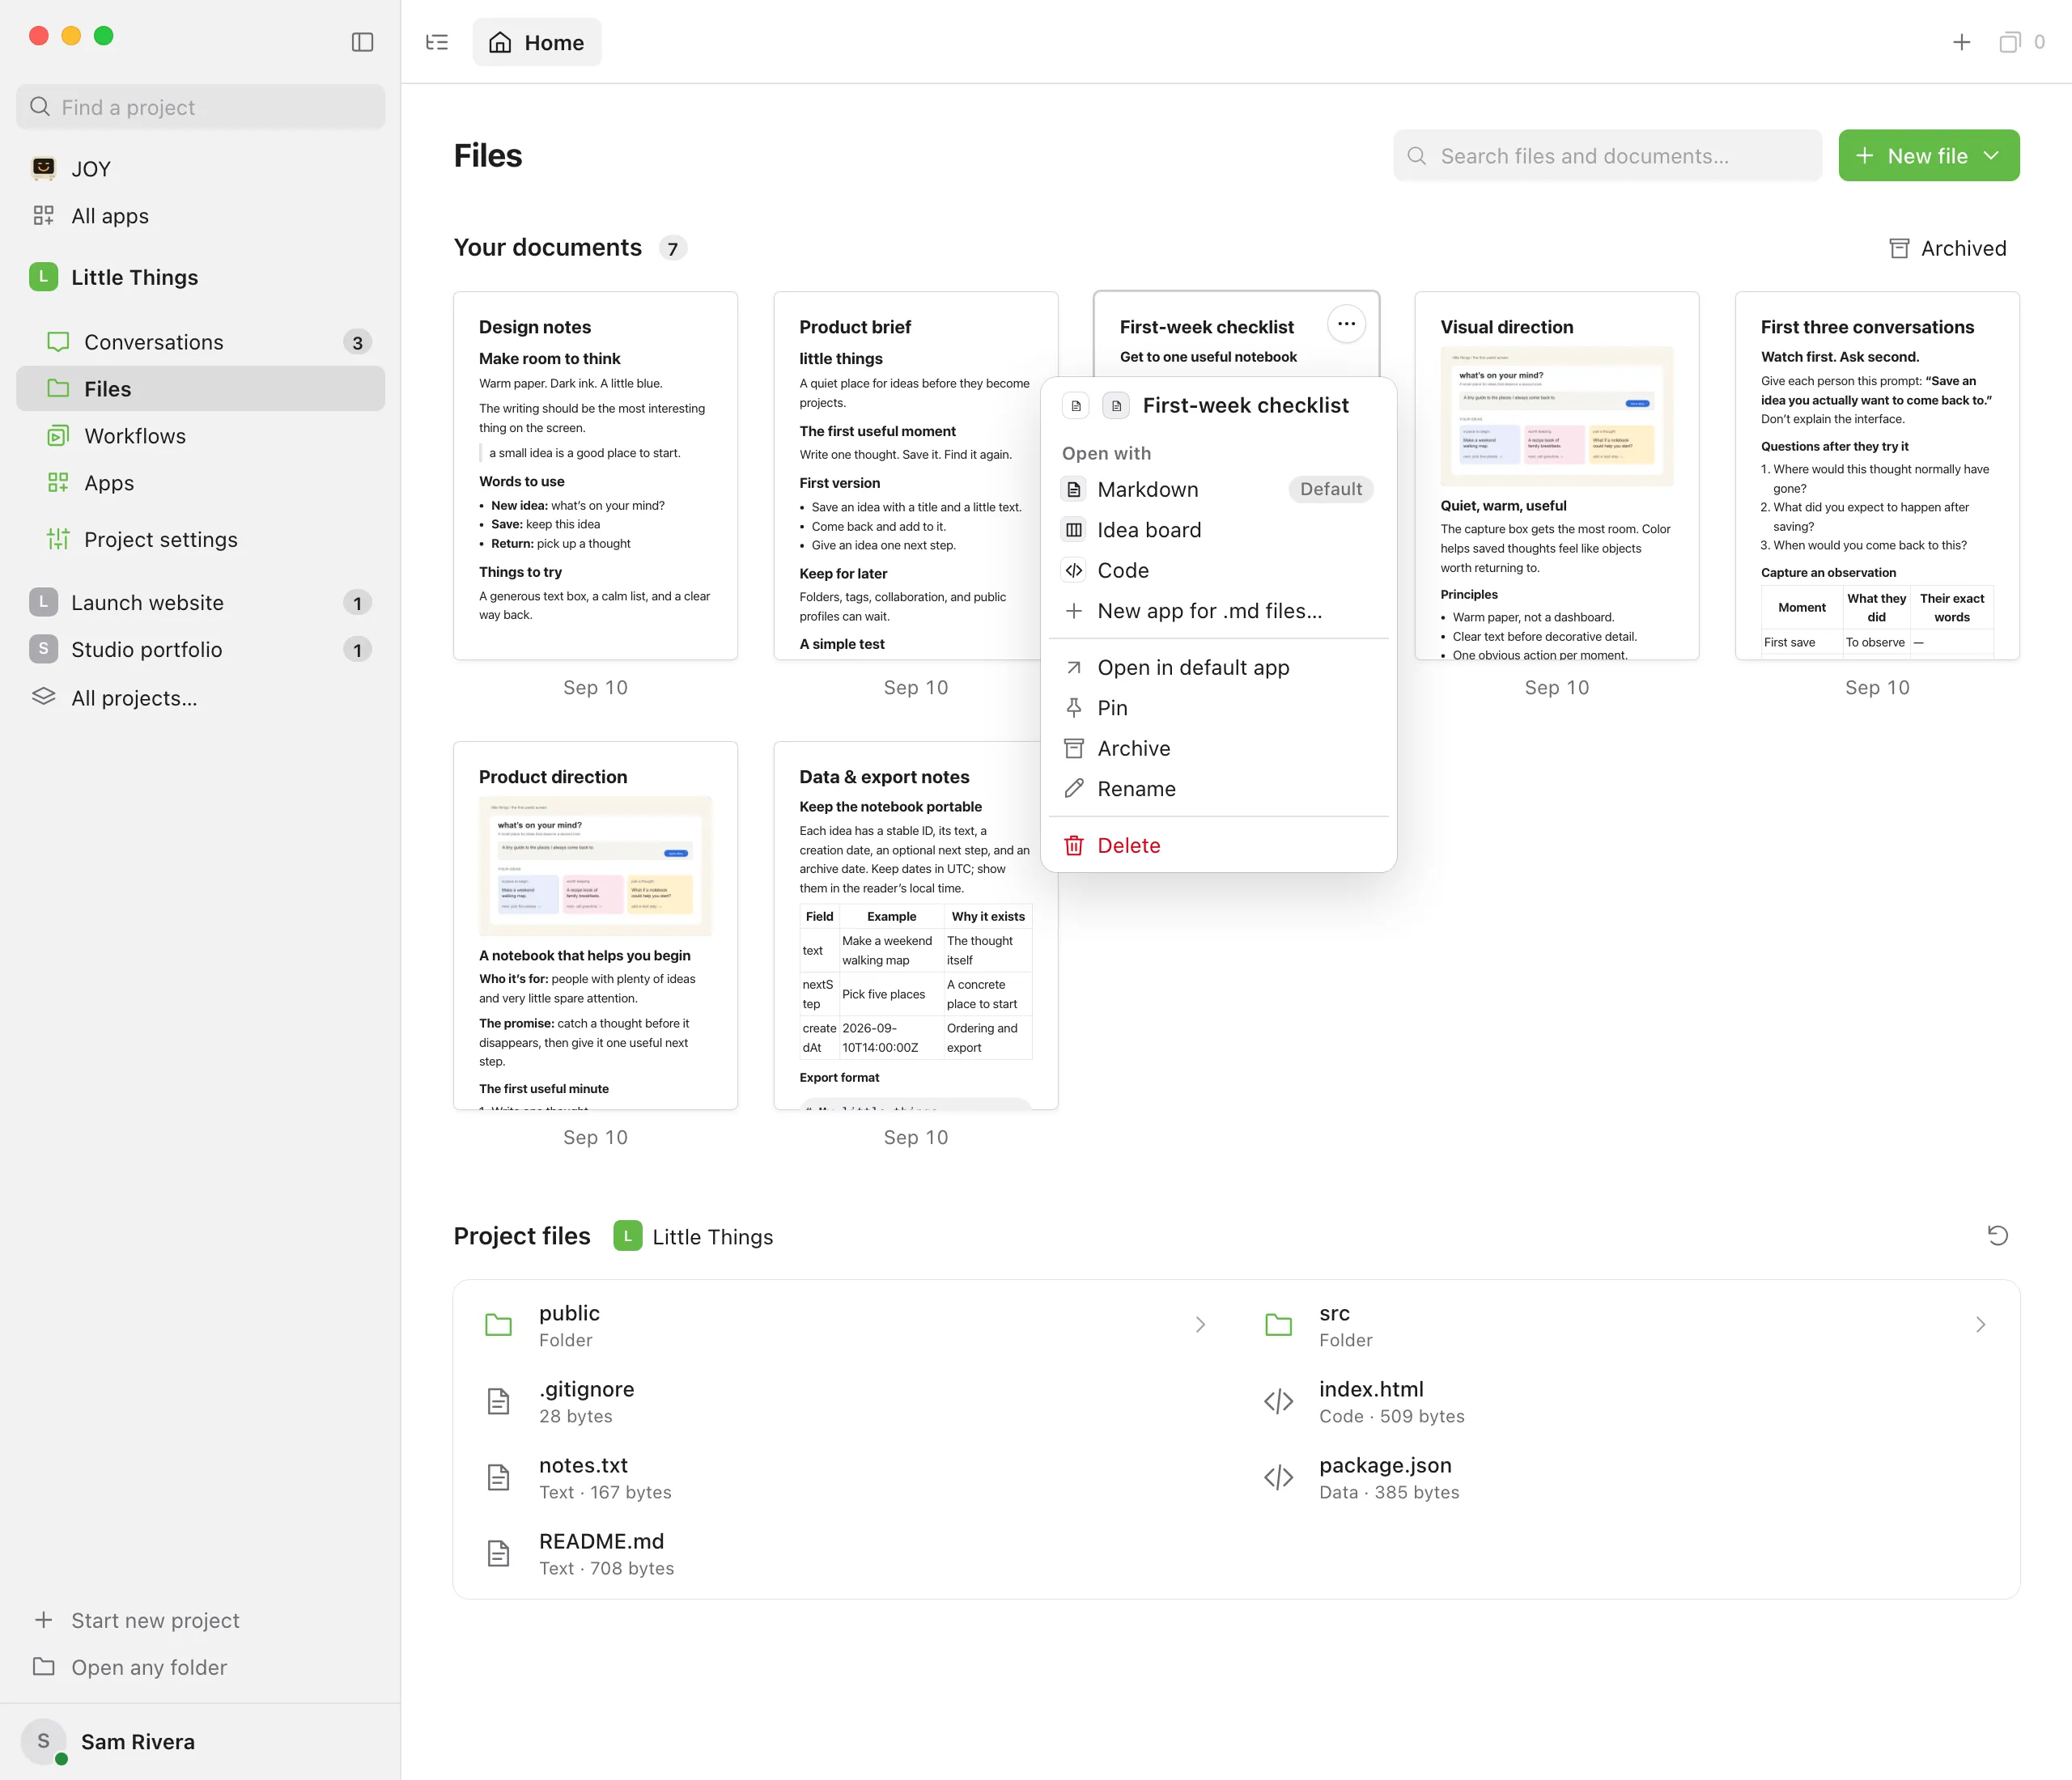2072x1780 pixels.
Task: Click second document icon in popup header
Action: click(x=1116, y=405)
